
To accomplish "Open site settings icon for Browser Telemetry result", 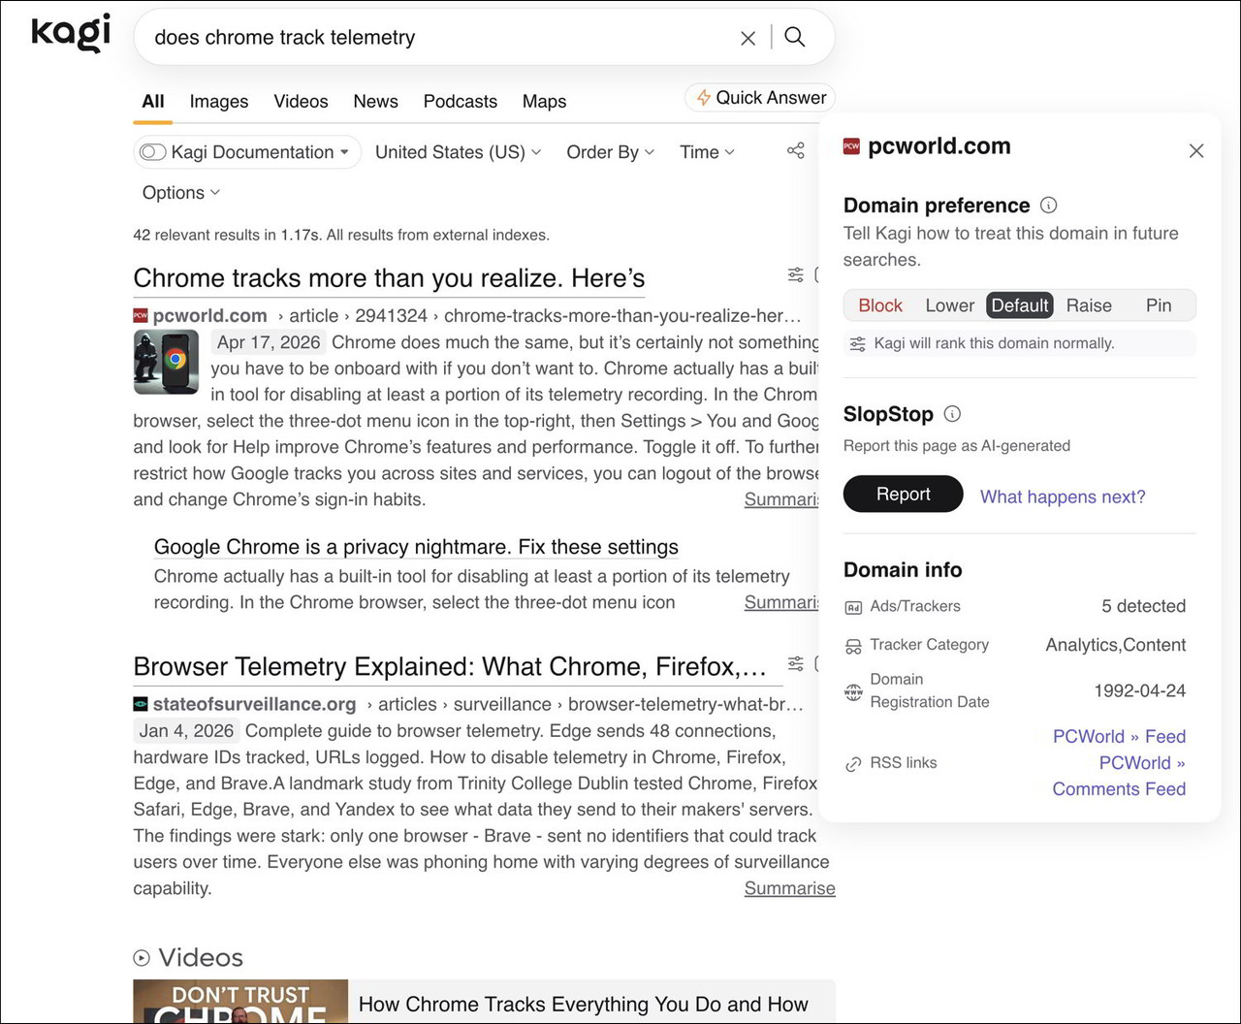I will point(796,663).
